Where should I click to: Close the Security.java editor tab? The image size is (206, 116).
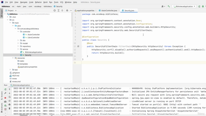(136, 11)
